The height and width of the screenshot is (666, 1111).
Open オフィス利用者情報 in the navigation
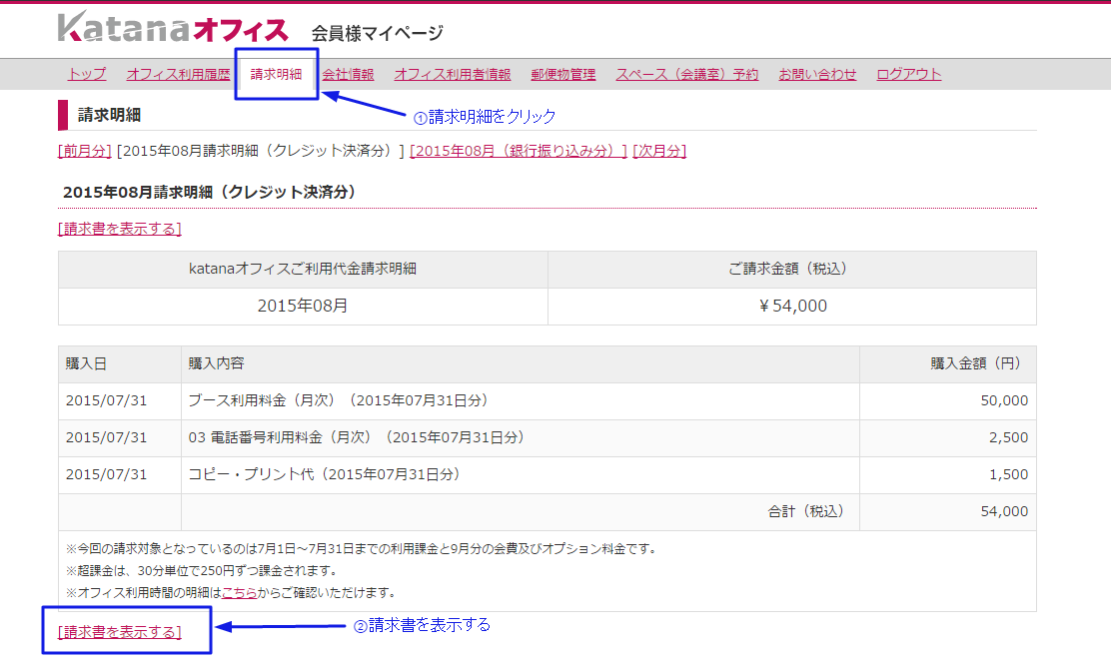452,74
